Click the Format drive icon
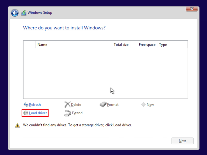Viewport: 207px width, 155px height. pyautogui.click(x=103, y=105)
